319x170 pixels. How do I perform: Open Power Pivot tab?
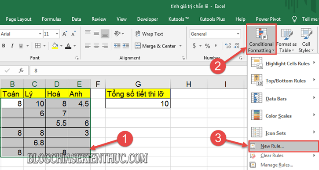click(x=268, y=19)
